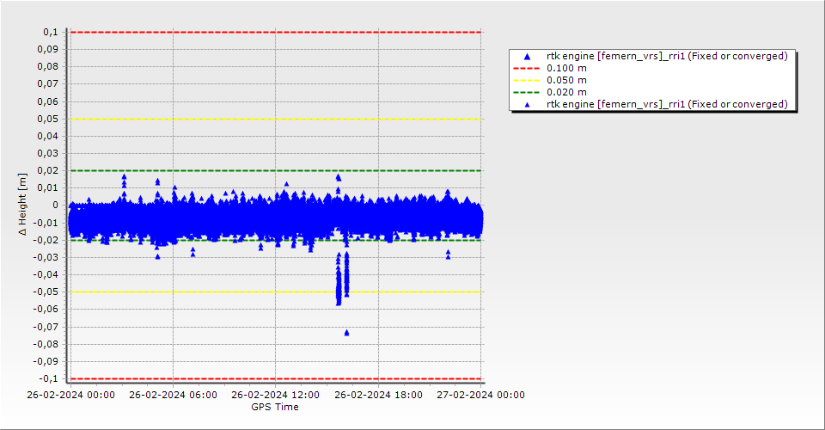The image size is (825, 430).
Task: Click the '0,1' top y-axis tick label
Action: [x=50, y=33]
